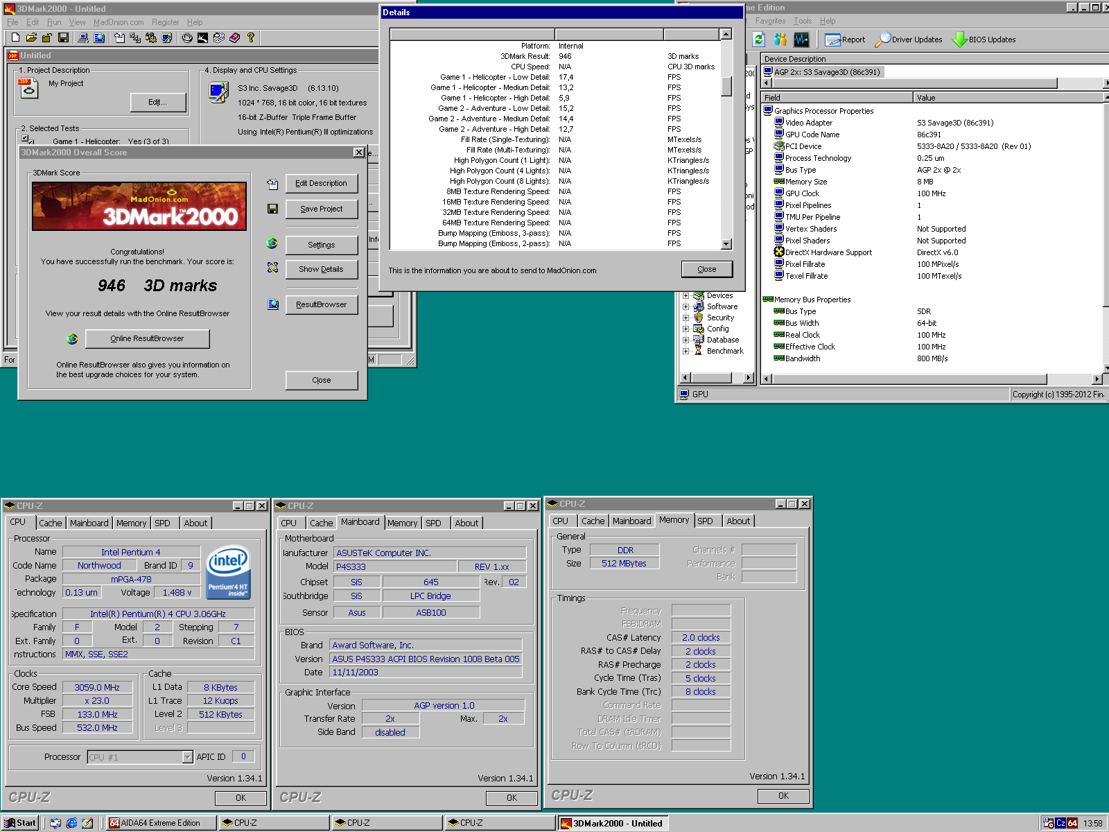
Task: Click the Intel Pentium 4 HT logo in CPU-Z
Action: pos(228,573)
